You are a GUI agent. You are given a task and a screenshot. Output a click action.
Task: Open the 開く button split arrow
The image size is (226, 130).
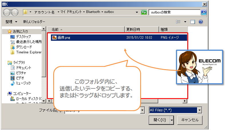tap(172, 120)
